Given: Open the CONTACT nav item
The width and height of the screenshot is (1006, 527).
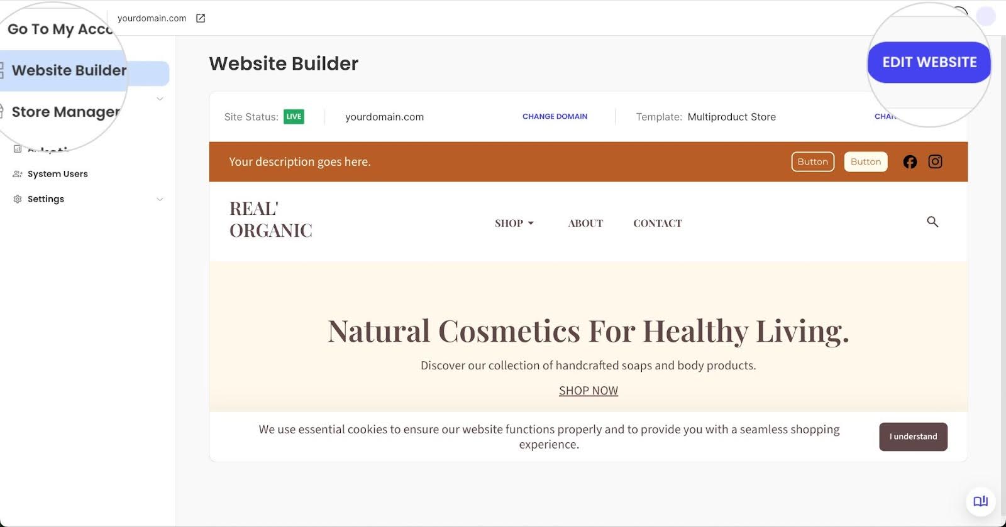Looking at the screenshot, I should point(657,223).
